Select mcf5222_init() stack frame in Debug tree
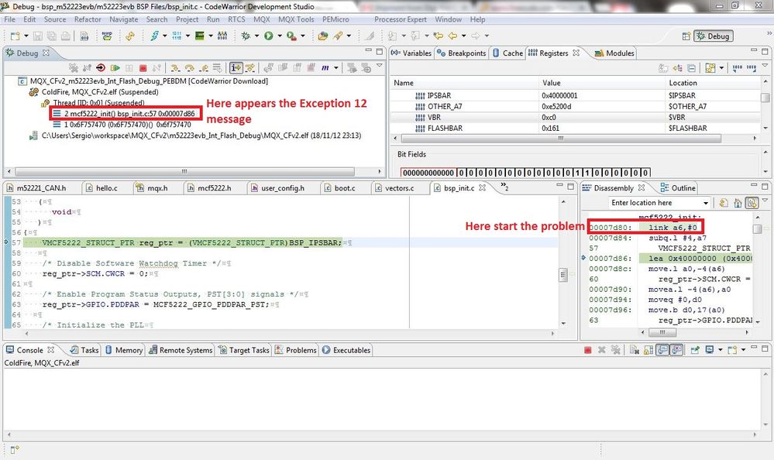The image size is (774, 460). click(x=125, y=114)
